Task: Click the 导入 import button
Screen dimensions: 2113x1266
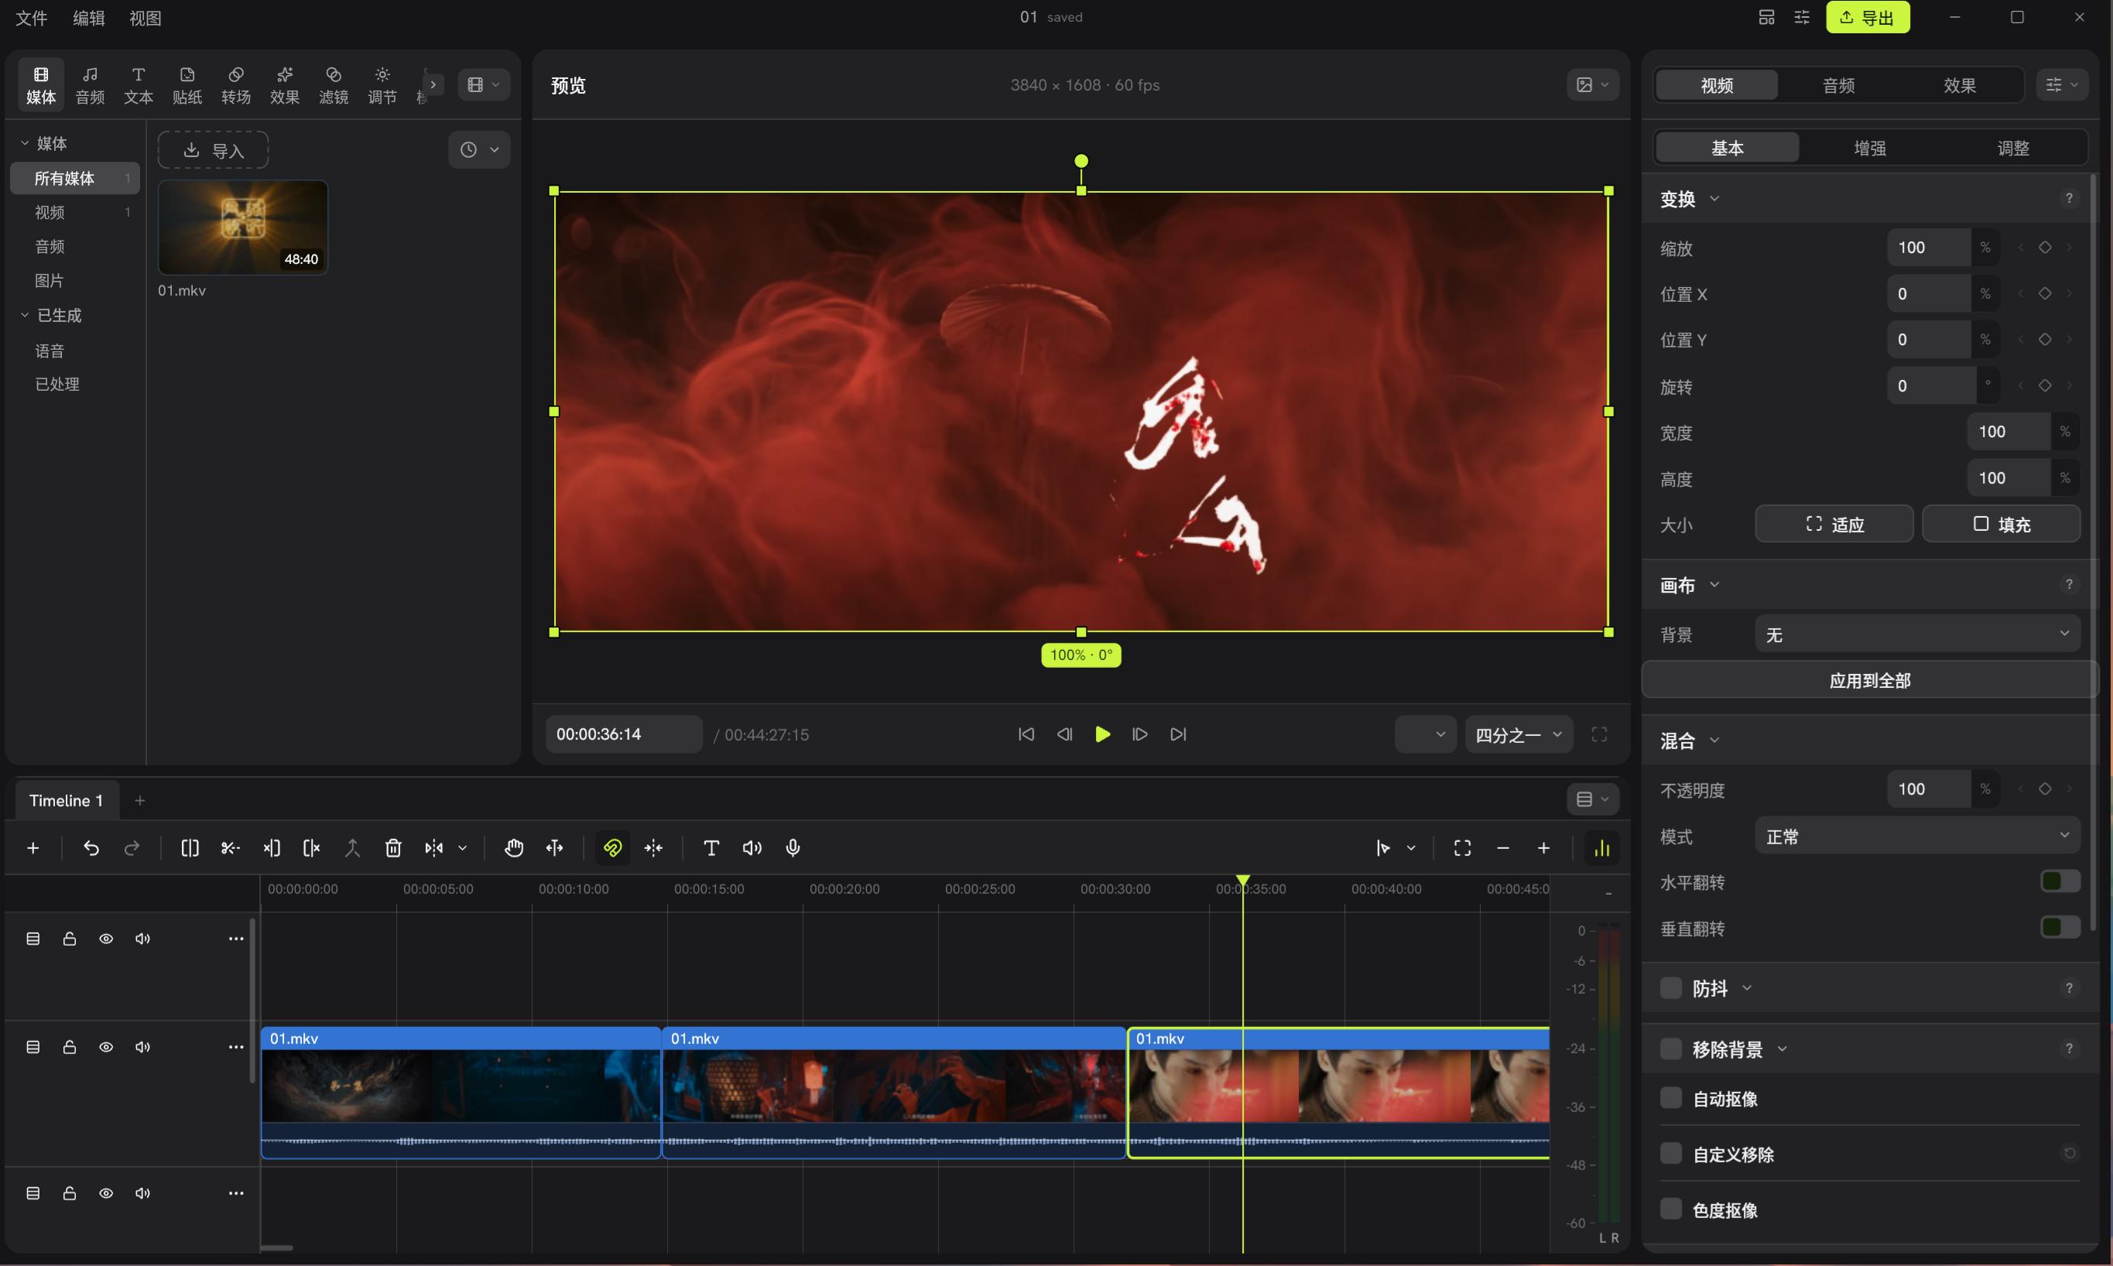Action: tap(214, 150)
